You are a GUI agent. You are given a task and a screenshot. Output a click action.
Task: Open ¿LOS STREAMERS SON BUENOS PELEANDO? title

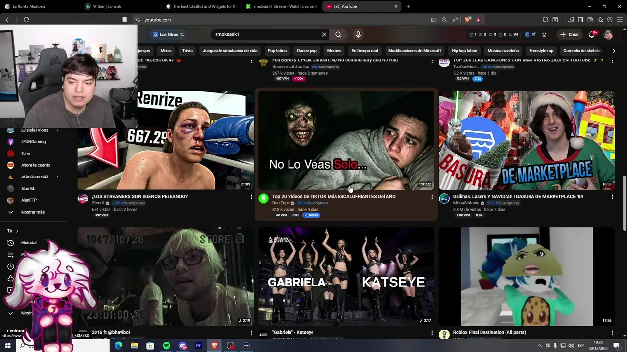pyautogui.click(x=140, y=196)
